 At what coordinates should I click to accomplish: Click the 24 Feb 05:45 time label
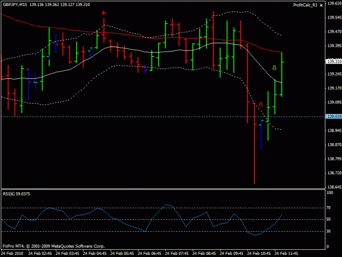122,254
